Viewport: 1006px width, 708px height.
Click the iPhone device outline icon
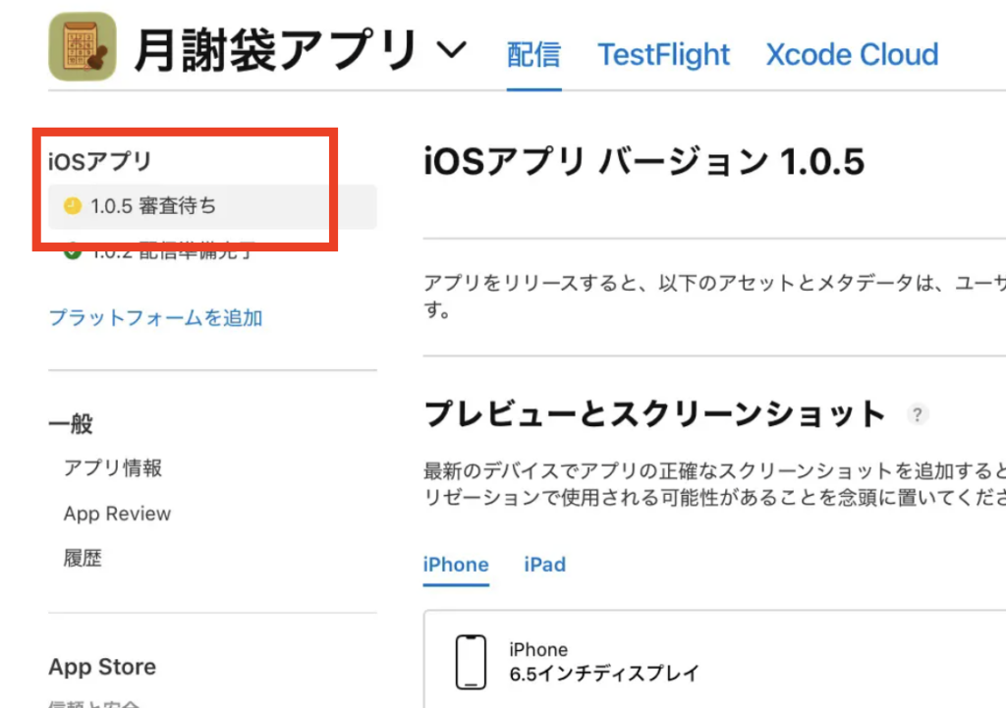pos(471,661)
